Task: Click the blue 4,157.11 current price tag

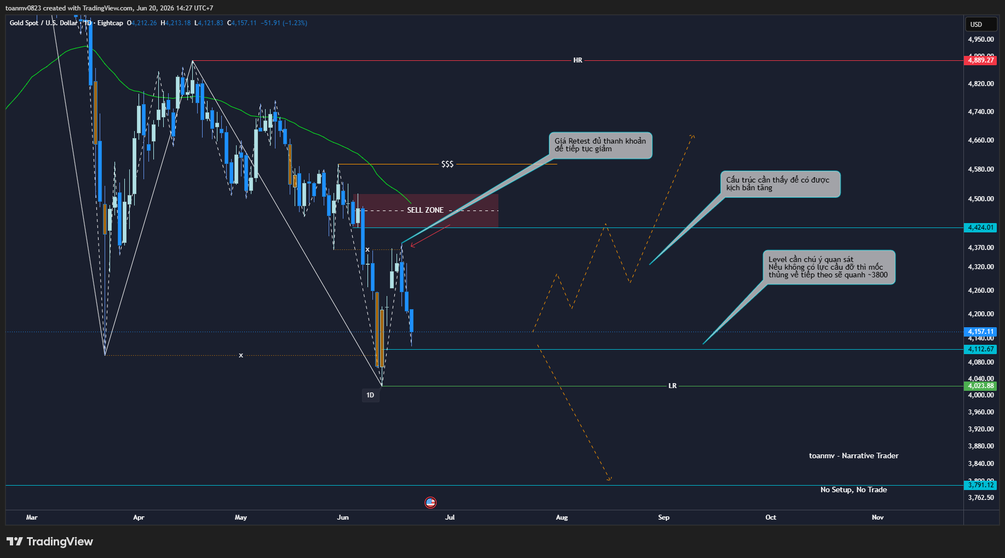Action: pos(980,332)
